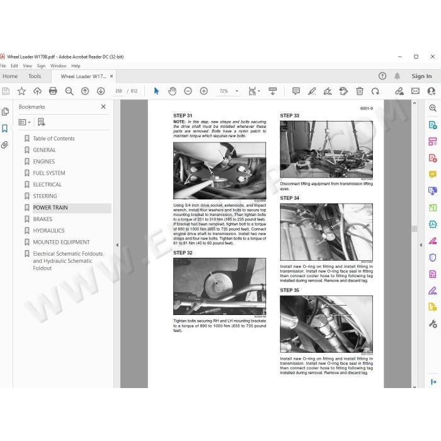Click the Step 33 lifting equipment photo
The width and height of the screenshot is (441, 441).
[x=326, y=149]
